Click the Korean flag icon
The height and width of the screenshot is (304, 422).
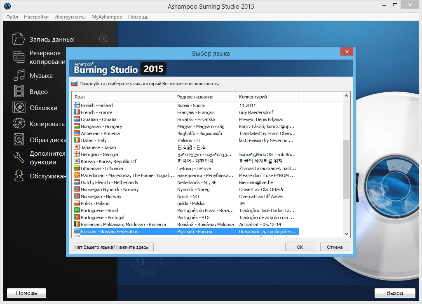point(77,161)
